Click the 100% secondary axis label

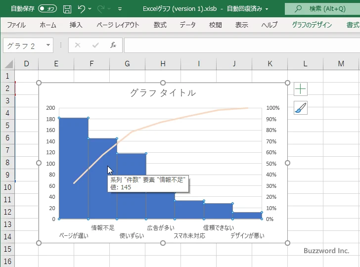(x=273, y=108)
